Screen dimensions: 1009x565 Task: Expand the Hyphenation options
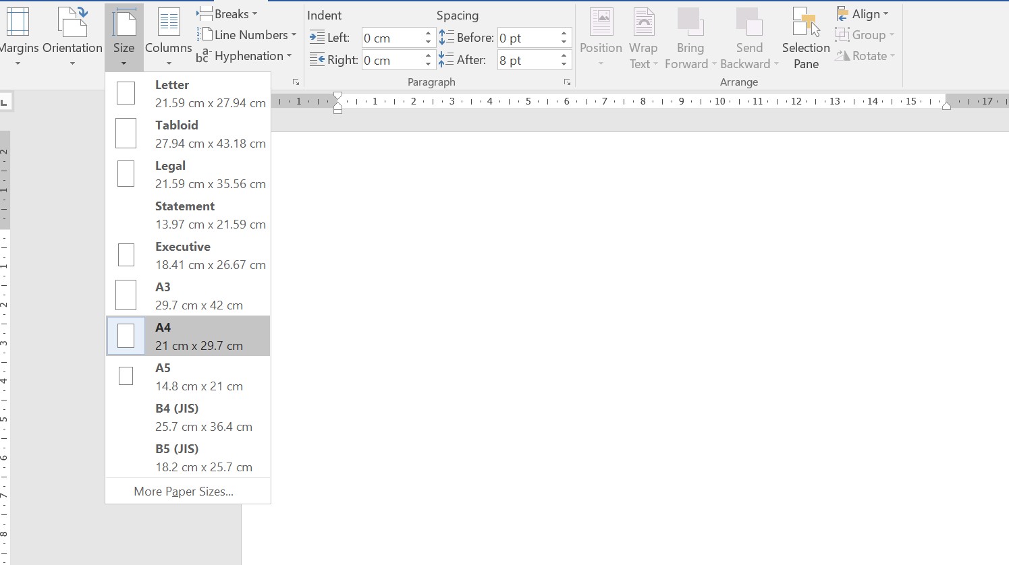(244, 56)
